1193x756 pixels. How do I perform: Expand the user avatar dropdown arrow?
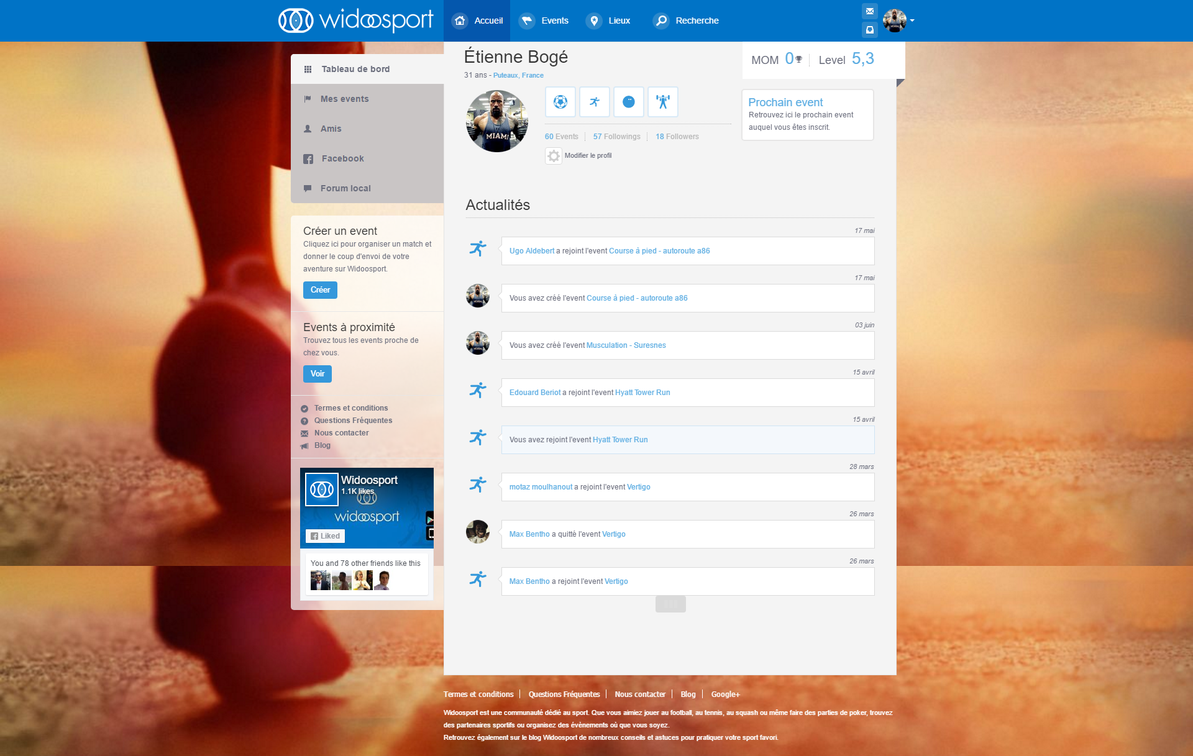pos(912,20)
